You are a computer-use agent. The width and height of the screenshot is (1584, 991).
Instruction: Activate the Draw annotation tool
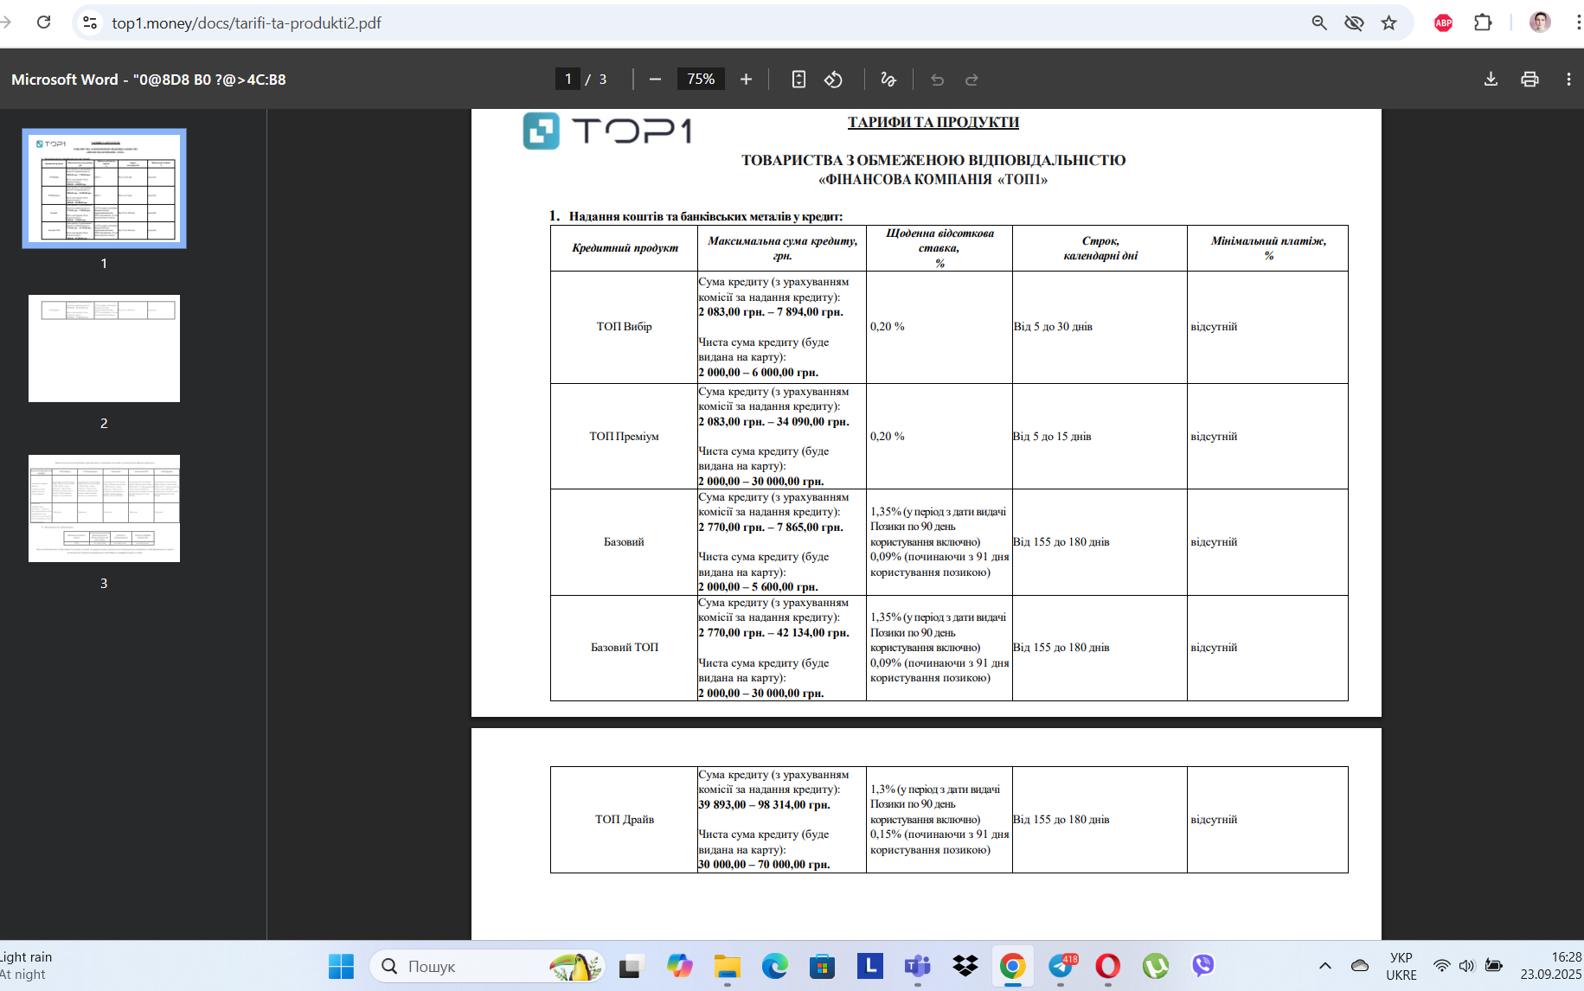click(x=888, y=80)
